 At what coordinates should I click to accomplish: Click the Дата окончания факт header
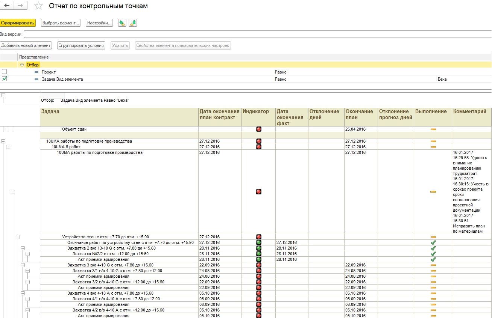coord(292,117)
